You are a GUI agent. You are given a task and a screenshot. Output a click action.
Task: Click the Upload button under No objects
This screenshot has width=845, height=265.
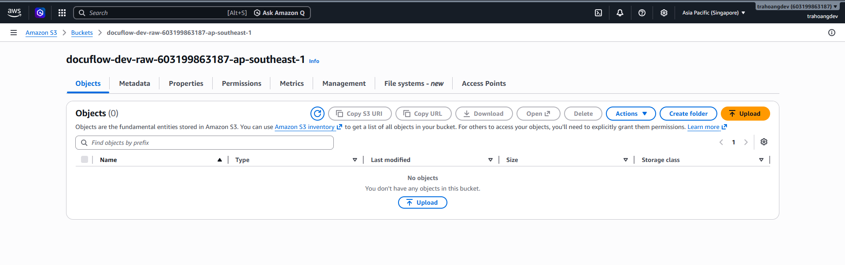[423, 202]
